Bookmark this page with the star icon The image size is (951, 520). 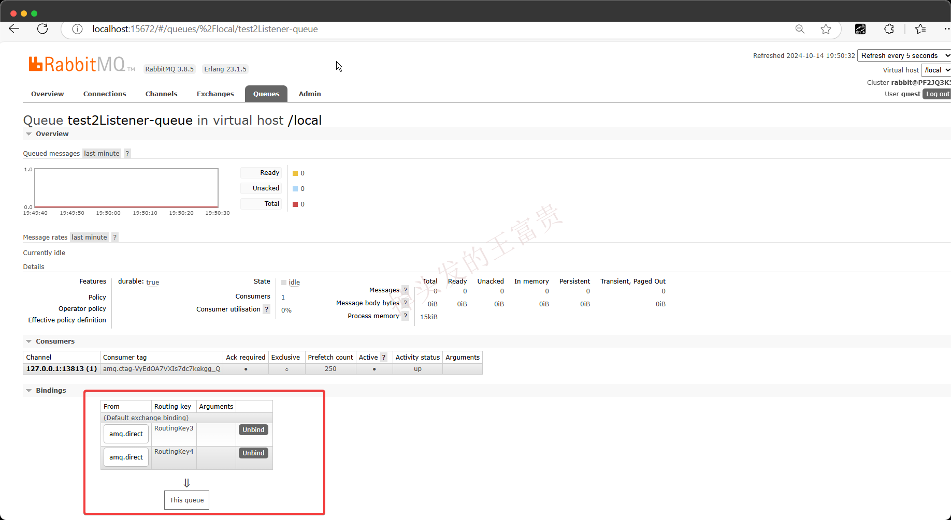826,29
